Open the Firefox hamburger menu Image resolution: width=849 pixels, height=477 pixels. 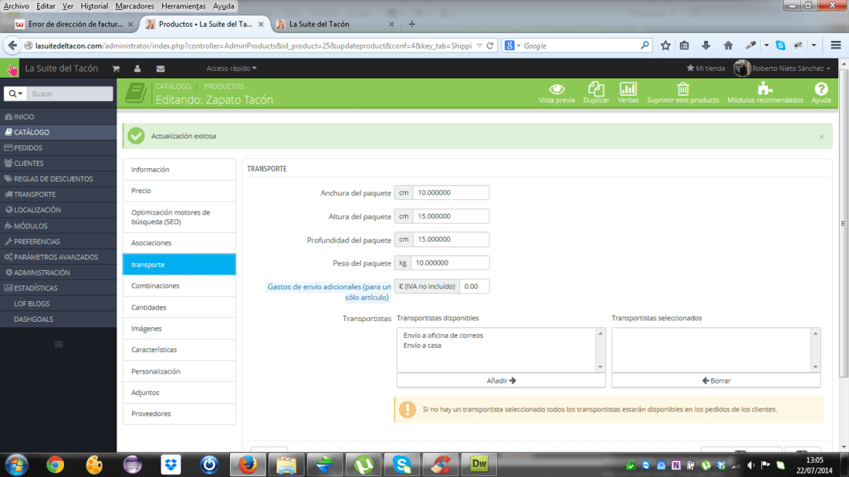pos(835,46)
